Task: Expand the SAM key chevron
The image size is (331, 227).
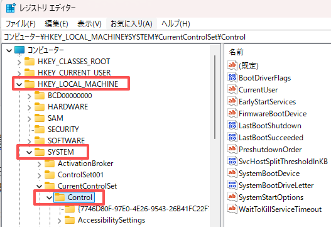Action: tap(29, 119)
